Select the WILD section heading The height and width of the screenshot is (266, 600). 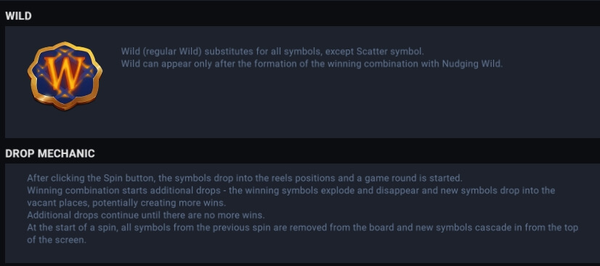[x=18, y=16]
